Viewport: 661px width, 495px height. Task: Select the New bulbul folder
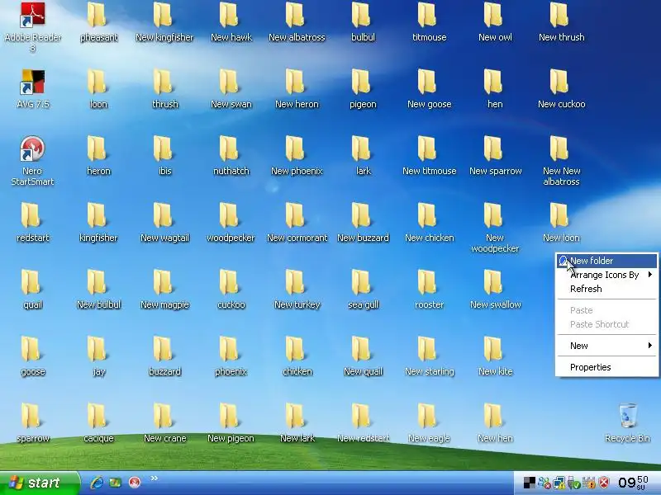coord(98,290)
